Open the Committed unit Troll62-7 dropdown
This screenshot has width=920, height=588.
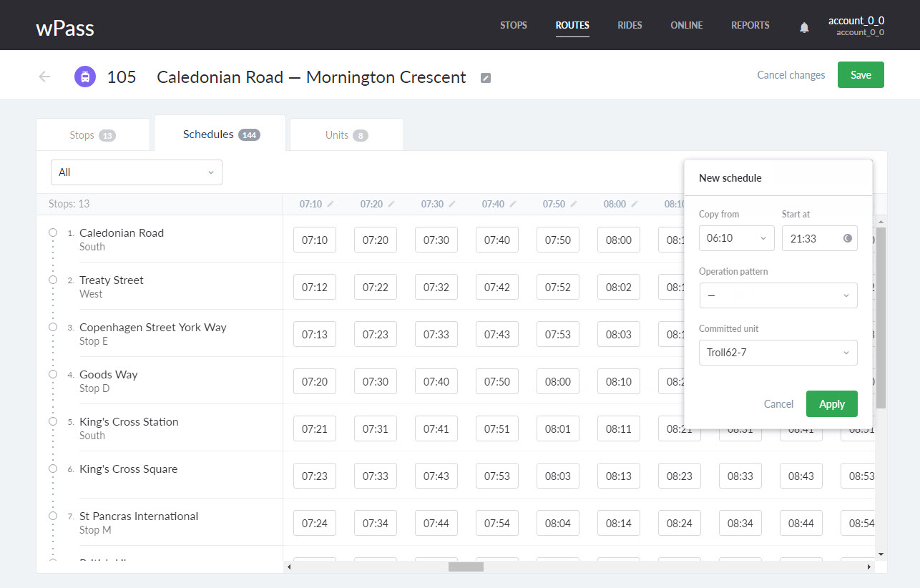coord(778,353)
